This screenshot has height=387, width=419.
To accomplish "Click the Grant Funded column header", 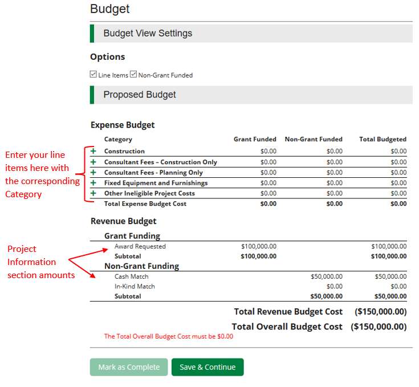I will pos(255,139).
